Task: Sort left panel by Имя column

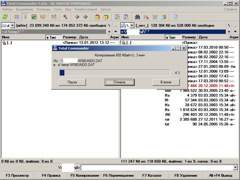Action: 23,37
